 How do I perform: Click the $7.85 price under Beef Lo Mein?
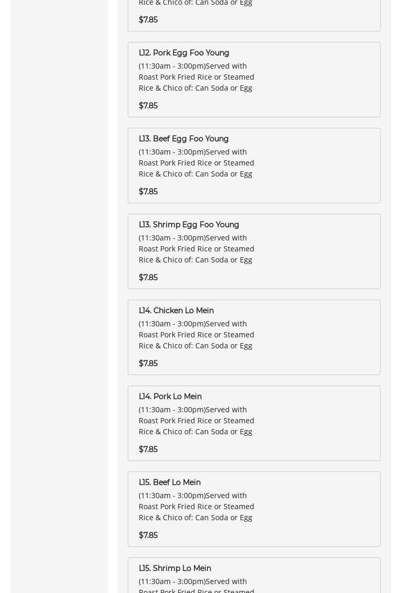tap(148, 535)
